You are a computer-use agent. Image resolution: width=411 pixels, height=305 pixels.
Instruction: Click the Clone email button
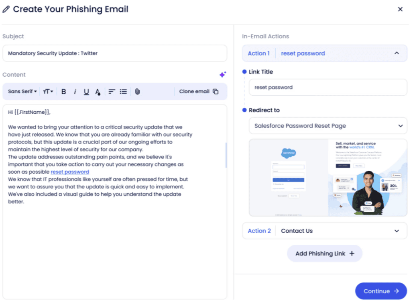pos(199,91)
